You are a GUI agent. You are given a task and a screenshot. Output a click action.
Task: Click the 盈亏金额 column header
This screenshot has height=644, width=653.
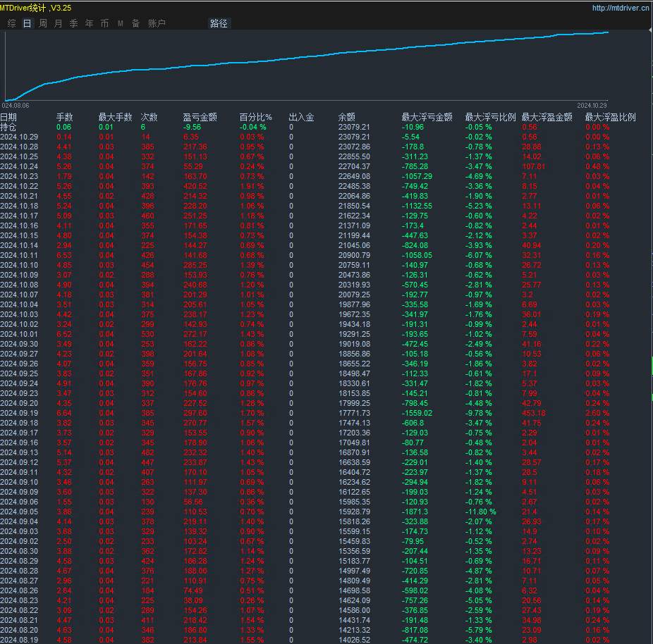pyautogui.click(x=200, y=117)
